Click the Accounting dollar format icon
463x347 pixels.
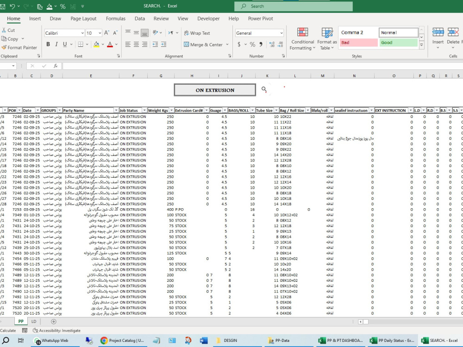point(239,44)
